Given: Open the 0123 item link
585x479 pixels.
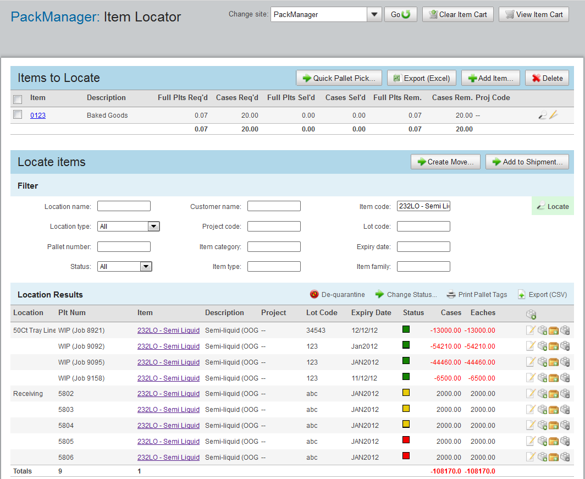Looking at the screenshot, I should pyautogui.click(x=38, y=115).
